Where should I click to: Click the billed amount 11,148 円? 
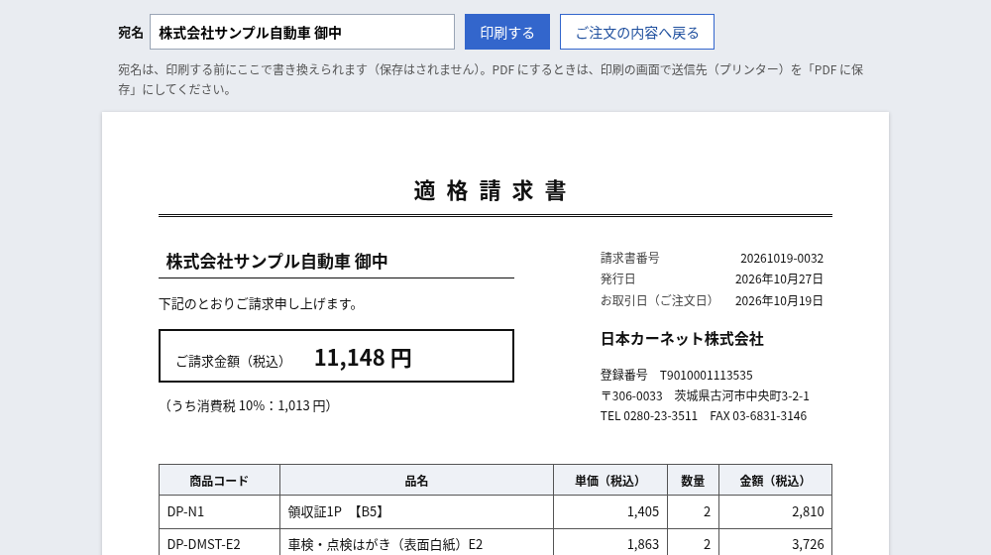[363, 357]
